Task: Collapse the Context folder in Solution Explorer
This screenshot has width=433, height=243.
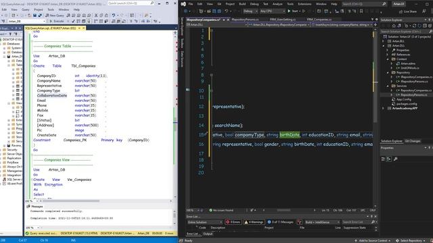Action: pos(388,59)
